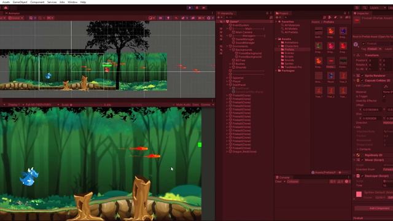Open the editor search magnifier icon

[x=365, y=8]
